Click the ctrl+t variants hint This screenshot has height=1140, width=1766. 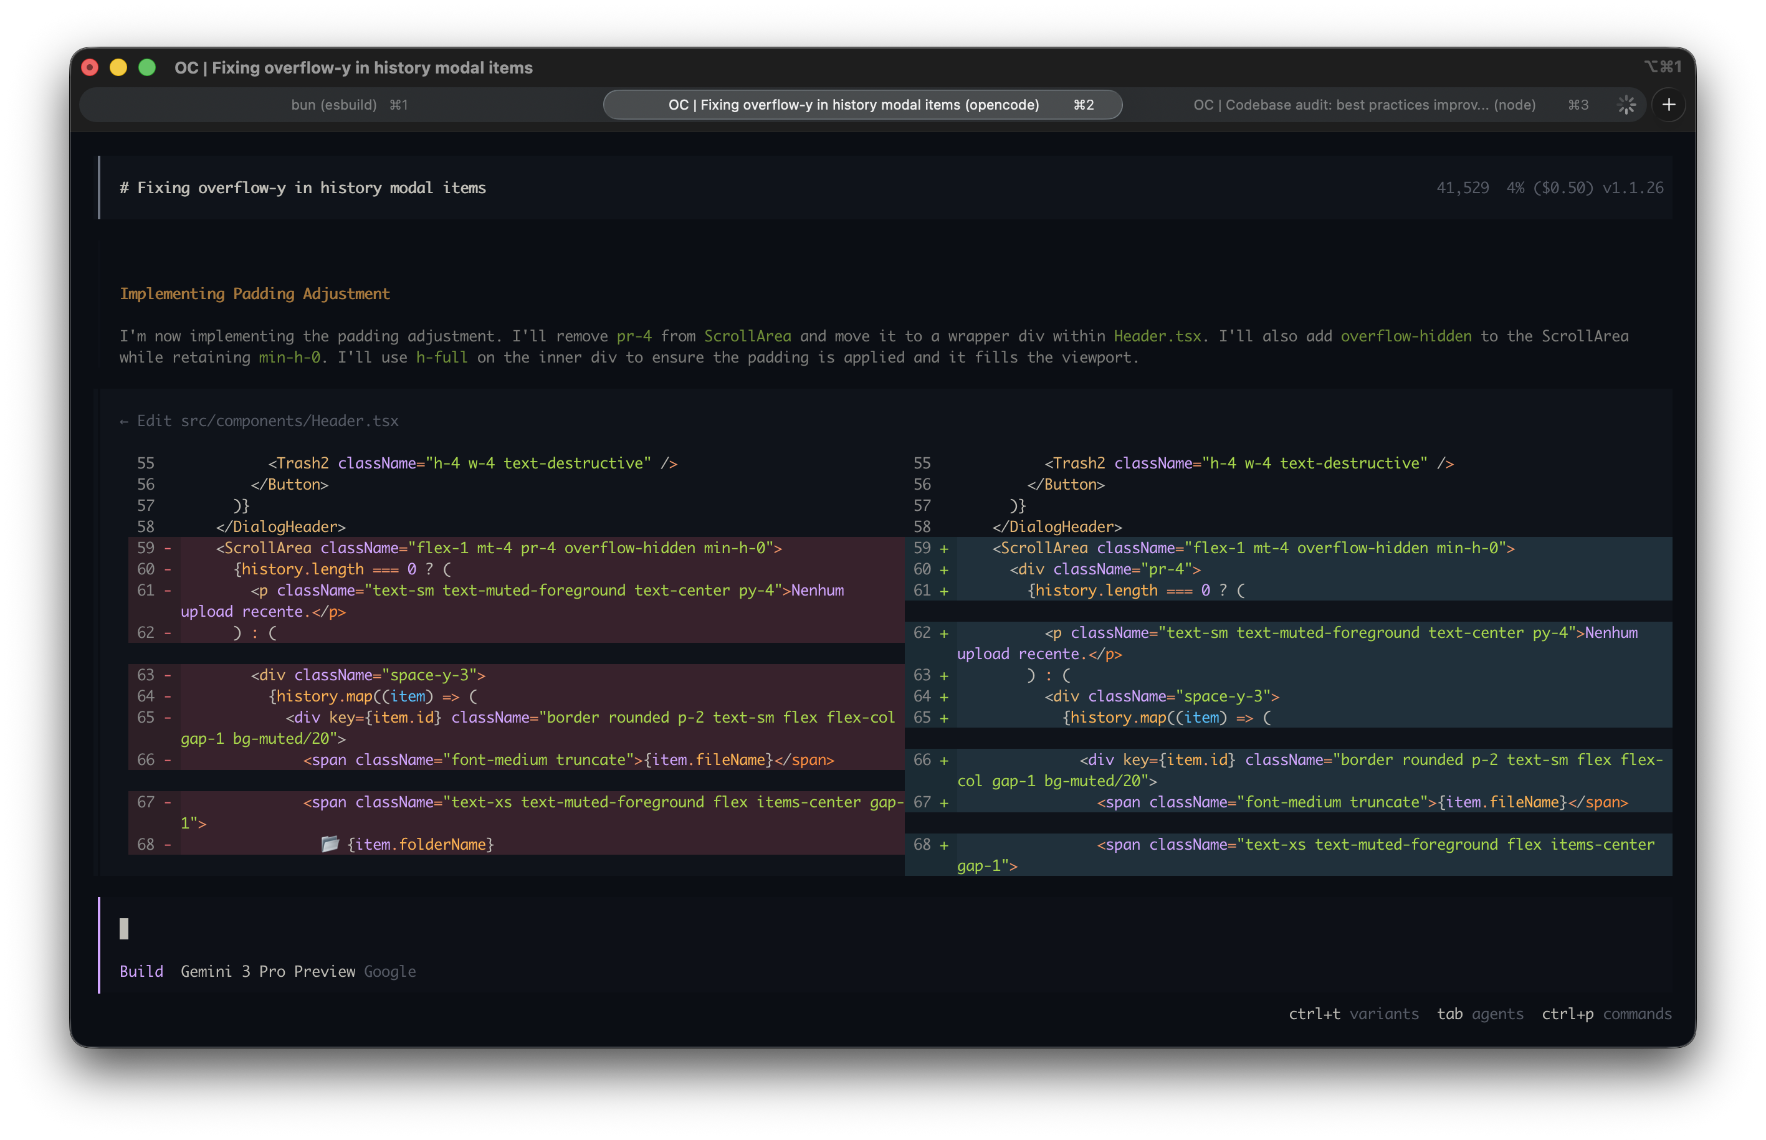click(1353, 1014)
